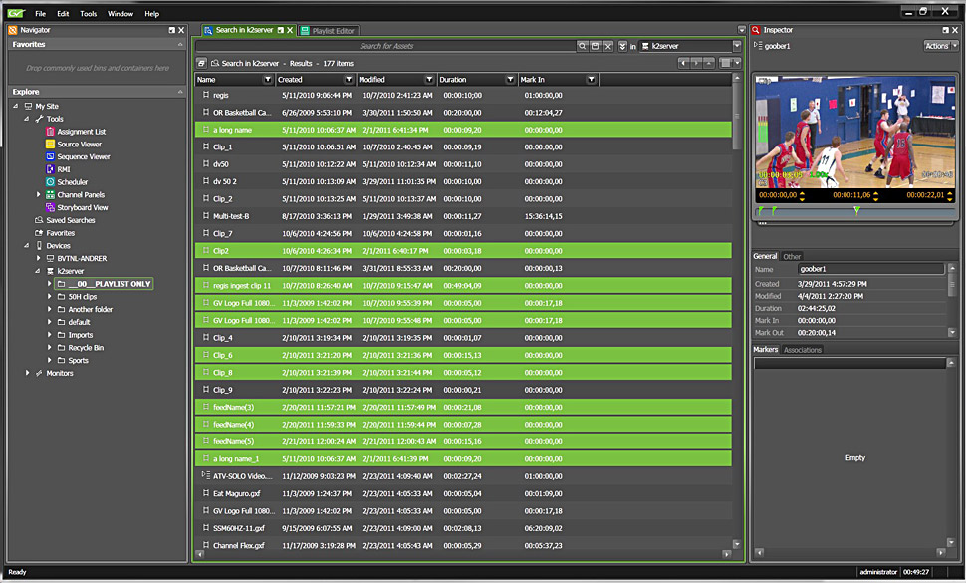Open the Tools menu
Screen dimensions: 966x583
pyautogui.click(x=89, y=14)
